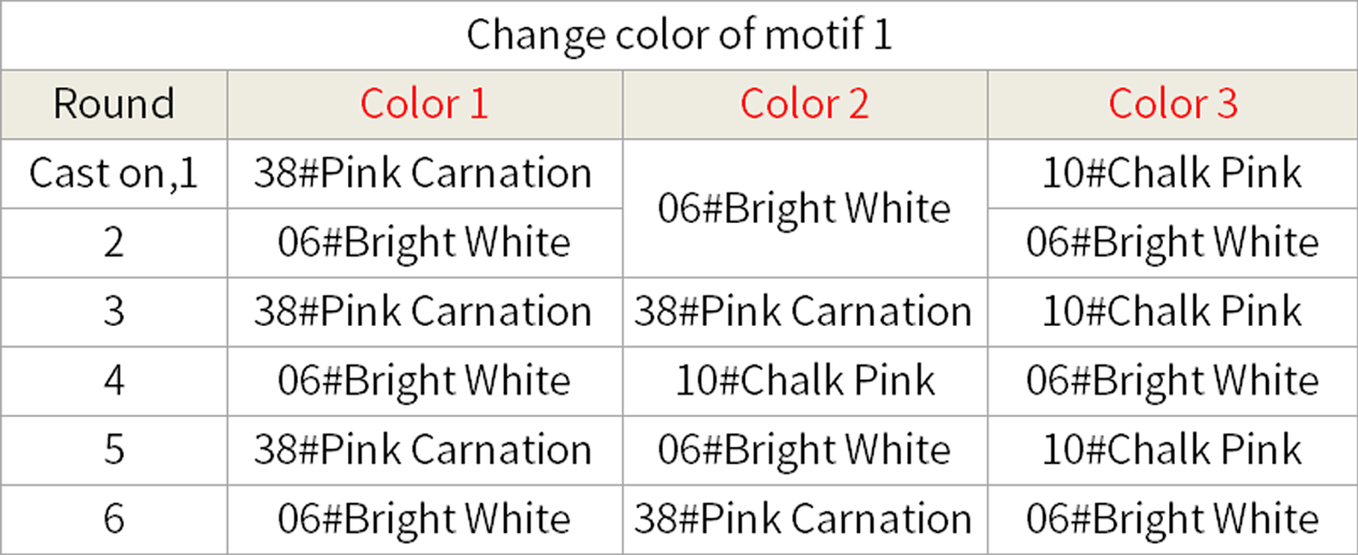Screen dimensions: 1358x555
Task: Select the red Color 1 header
Action: 424,105
